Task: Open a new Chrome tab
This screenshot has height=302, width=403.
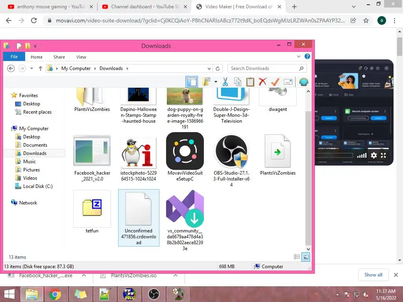Action: click(294, 7)
